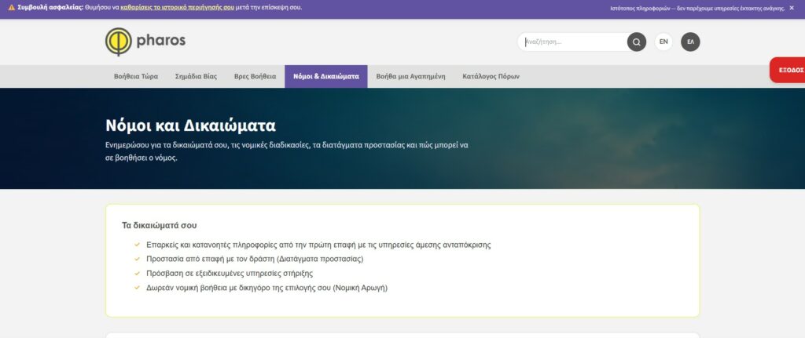Navigate to "Βοήθα μια Αγαπημένη"
Viewport: 805px width, 338px height.
(x=410, y=77)
